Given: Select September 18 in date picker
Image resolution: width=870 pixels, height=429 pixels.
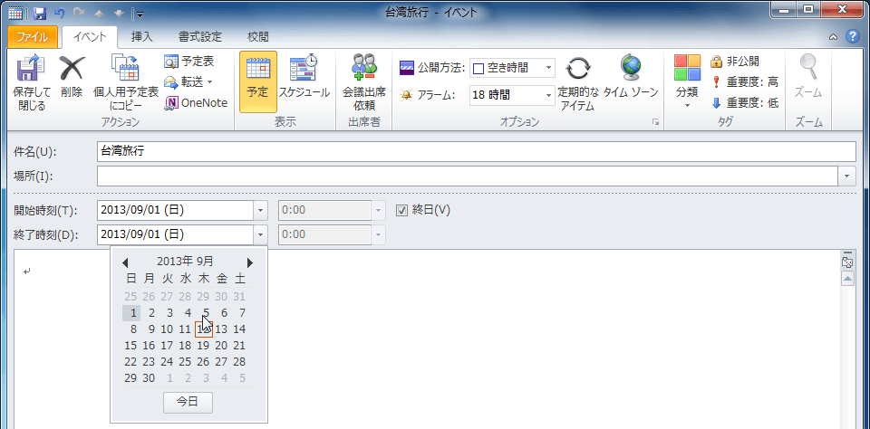Looking at the screenshot, I should (x=185, y=346).
